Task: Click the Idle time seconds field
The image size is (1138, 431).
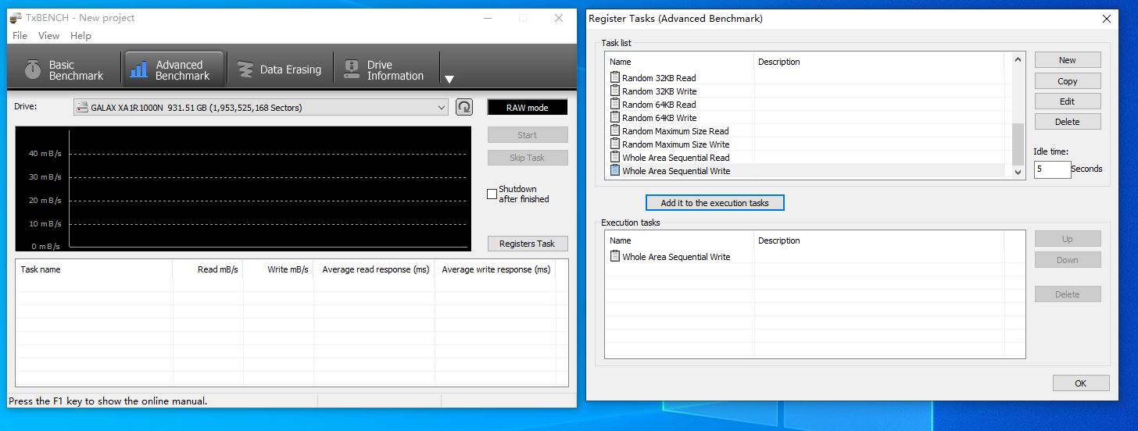Action: coord(1051,169)
